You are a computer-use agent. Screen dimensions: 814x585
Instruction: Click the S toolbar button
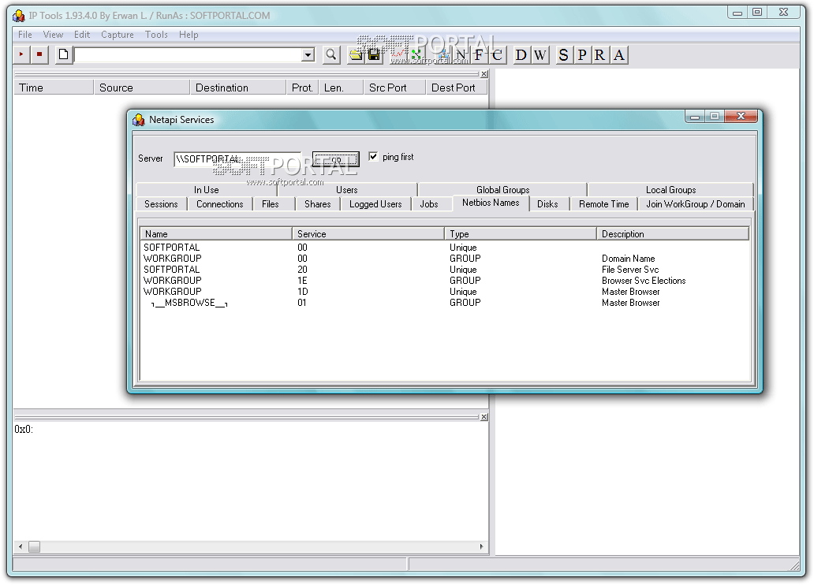click(563, 54)
